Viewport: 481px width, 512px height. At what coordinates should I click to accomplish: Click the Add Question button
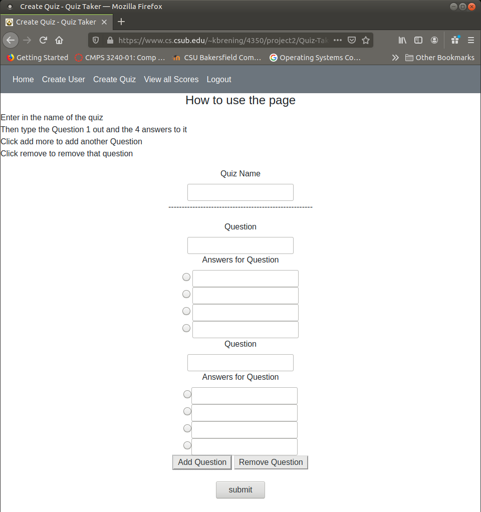pos(202,462)
